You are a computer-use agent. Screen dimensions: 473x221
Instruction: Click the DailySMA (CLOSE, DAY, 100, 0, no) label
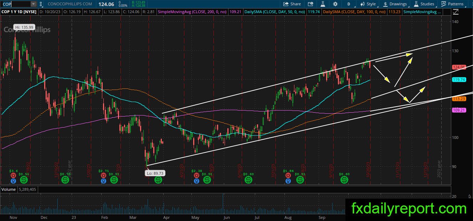click(x=354, y=12)
